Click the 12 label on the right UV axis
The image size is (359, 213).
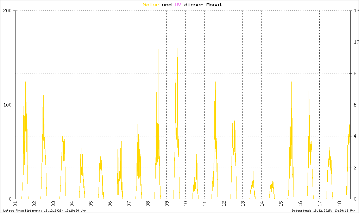[x=356, y=11]
